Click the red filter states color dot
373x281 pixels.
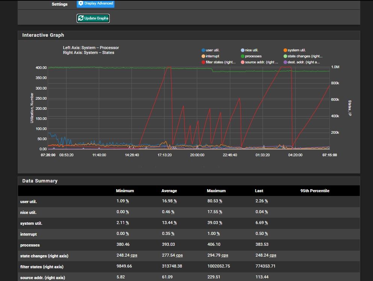point(203,62)
